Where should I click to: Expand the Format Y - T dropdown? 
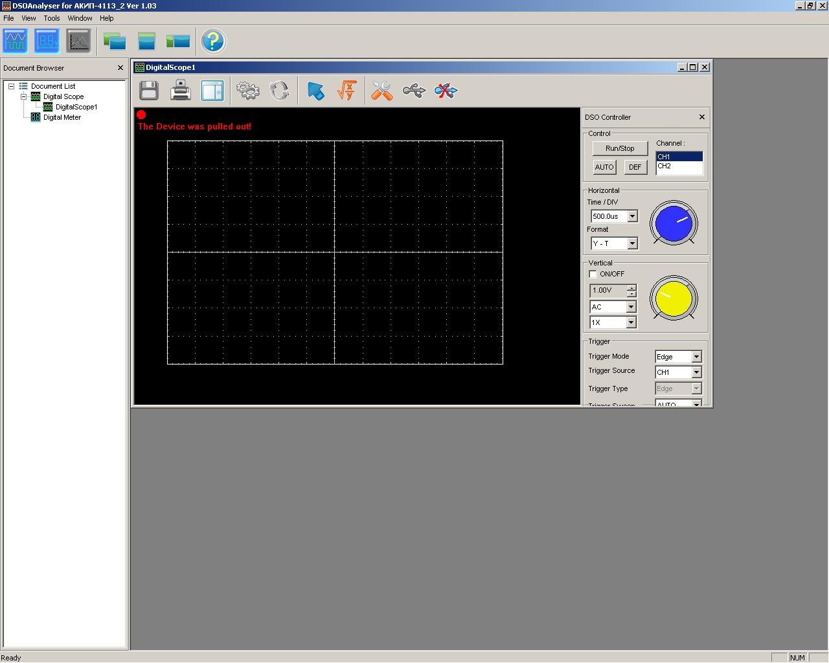coord(633,243)
